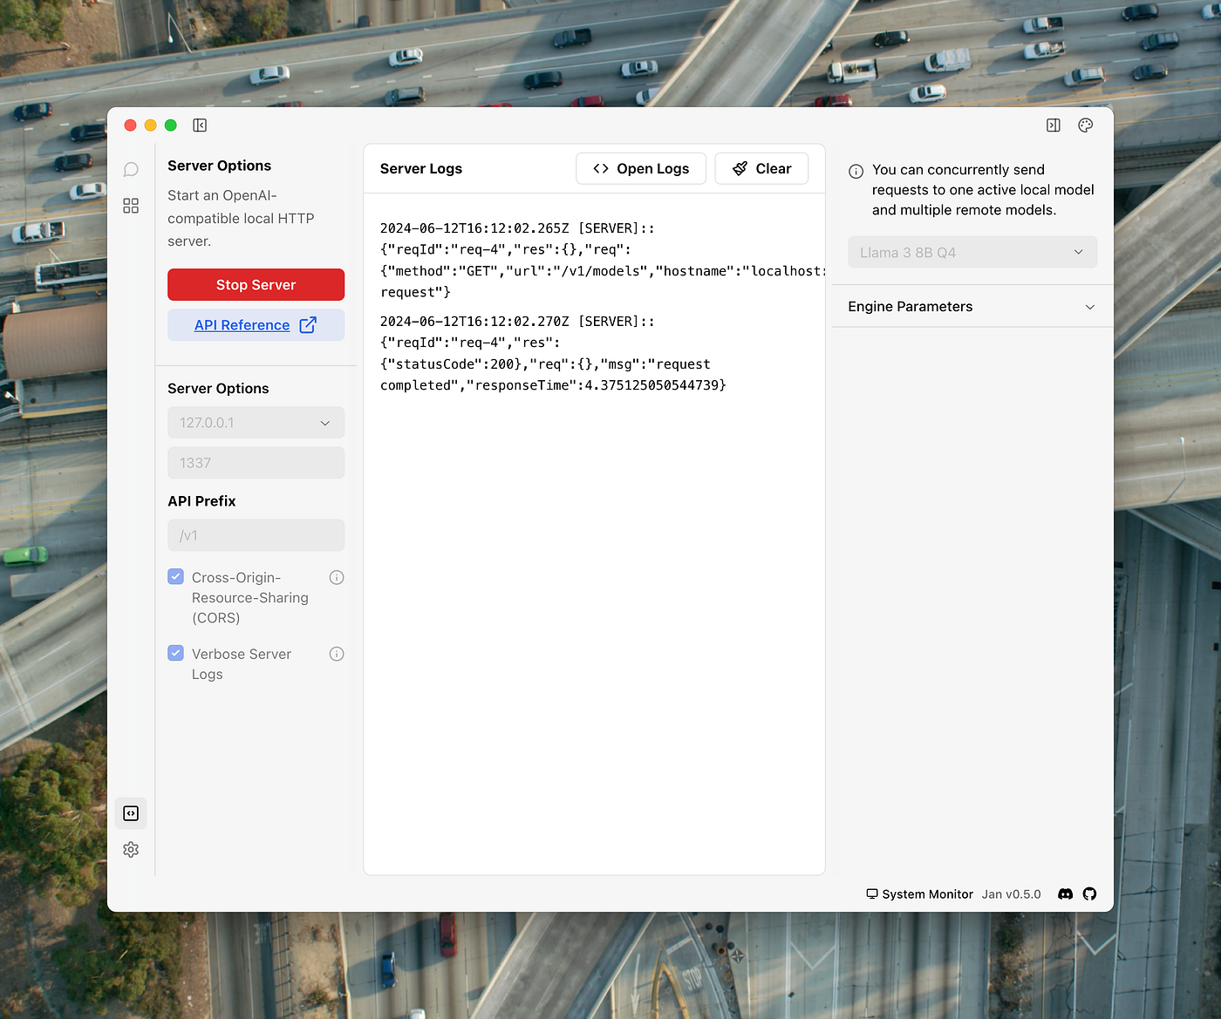Screen dimensions: 1221x1019
Task: Uncheck Verbose Server Logs
Action: click(176, 654)
